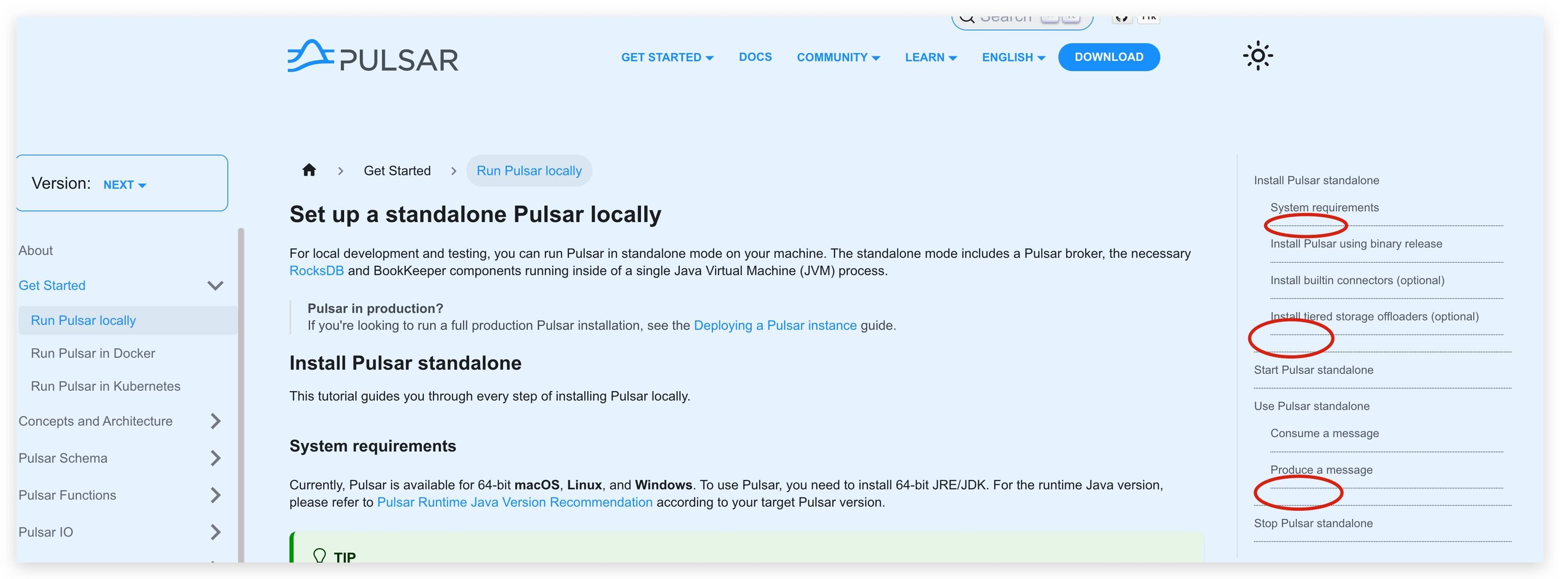Screen dimensions: 1560x579
Task: Jump to System requirements in right panel
Action: [1324, 207]
